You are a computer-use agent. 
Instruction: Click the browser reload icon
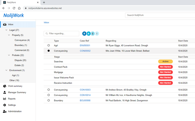point(14,8)
